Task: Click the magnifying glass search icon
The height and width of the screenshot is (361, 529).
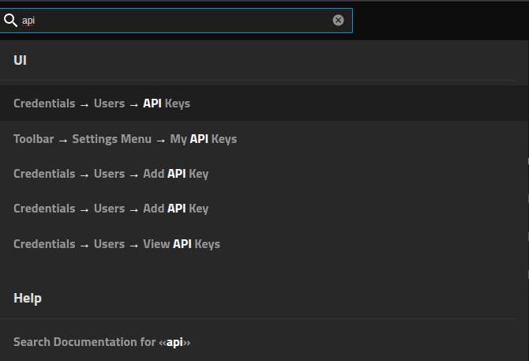Action: click(10, 21)
